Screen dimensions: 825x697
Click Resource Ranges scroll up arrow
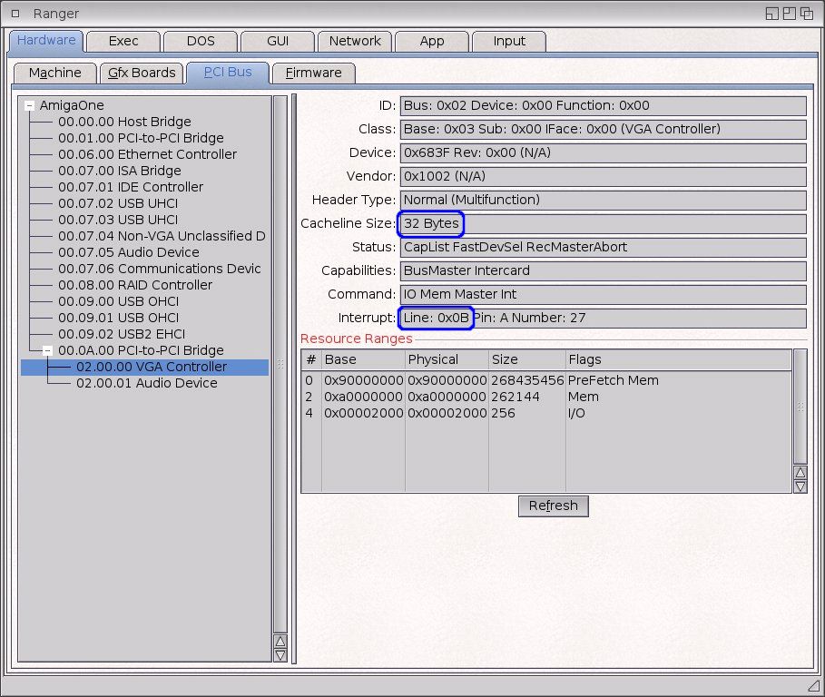point(800,473)
